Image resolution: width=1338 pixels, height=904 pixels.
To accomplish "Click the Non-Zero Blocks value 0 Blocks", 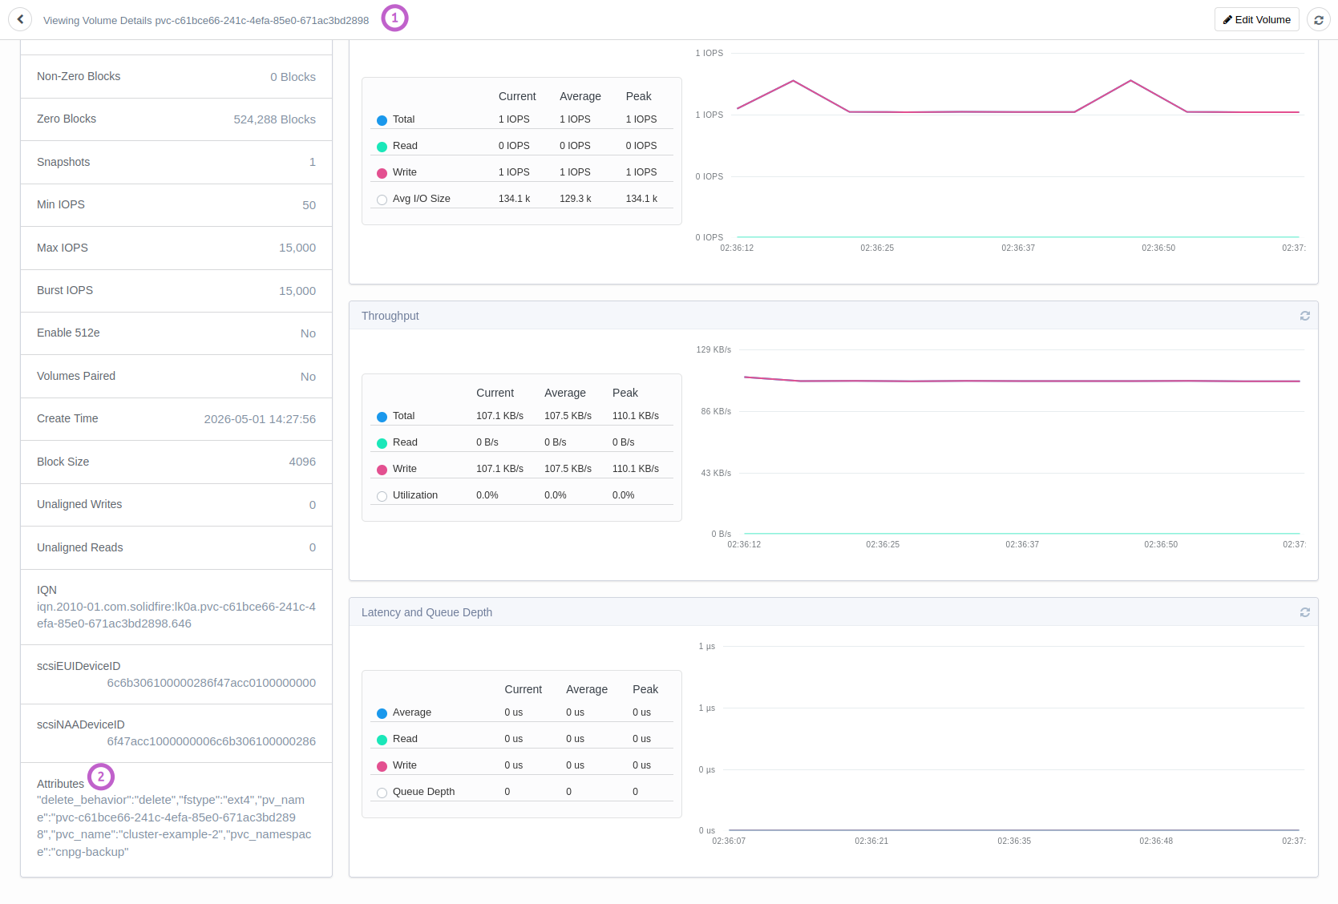I will click(x=293, y=77).
